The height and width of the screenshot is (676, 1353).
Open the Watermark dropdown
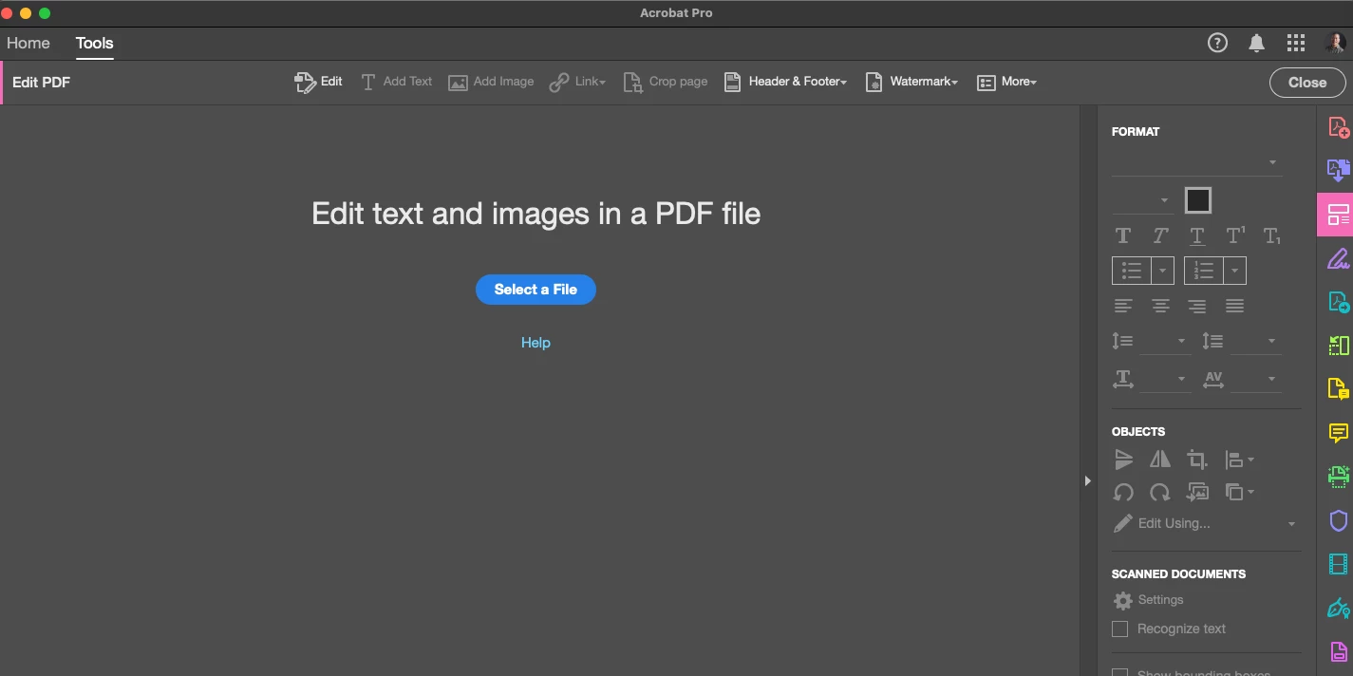911,82
